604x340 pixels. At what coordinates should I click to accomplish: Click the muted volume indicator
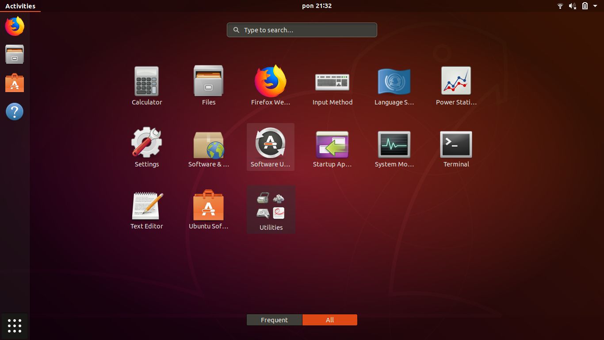(x=573, y=6)
